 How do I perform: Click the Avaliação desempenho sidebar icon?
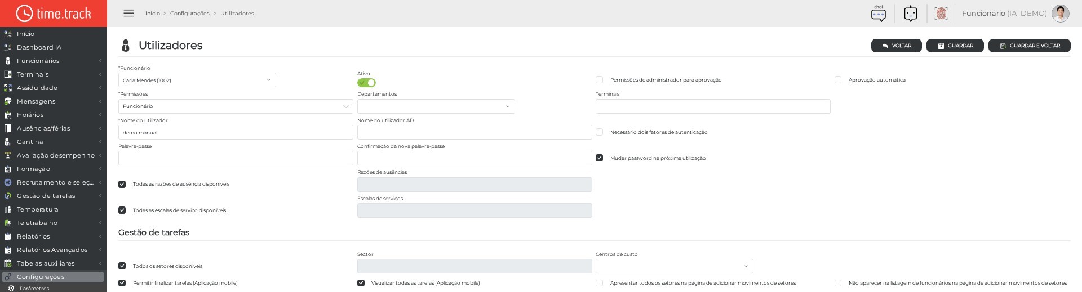point(8,155)
